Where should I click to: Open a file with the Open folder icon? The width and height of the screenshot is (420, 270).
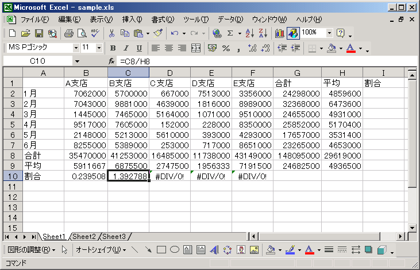26,33
